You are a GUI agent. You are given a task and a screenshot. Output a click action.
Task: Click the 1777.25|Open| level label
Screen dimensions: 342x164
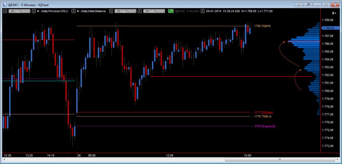(x=263, y=112)
